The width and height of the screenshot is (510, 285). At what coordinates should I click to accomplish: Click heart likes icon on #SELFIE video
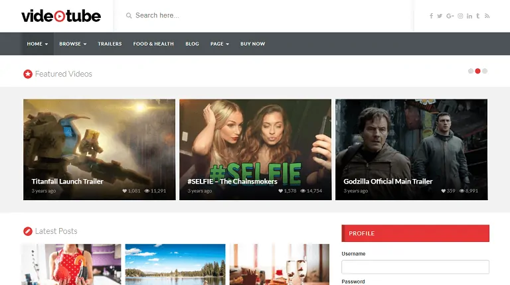coord(280,191)
